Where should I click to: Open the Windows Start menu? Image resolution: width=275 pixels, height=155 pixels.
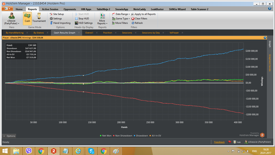(5, 151)
